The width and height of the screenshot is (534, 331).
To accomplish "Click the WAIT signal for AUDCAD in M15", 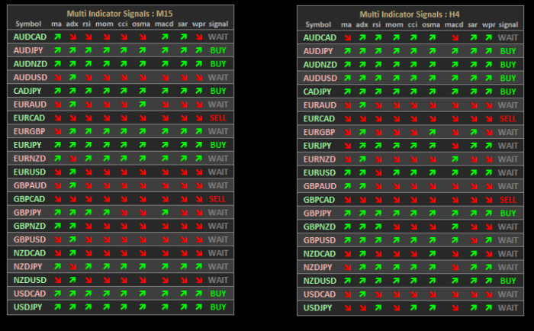I will pyautogui.click(x=217, y=37).
